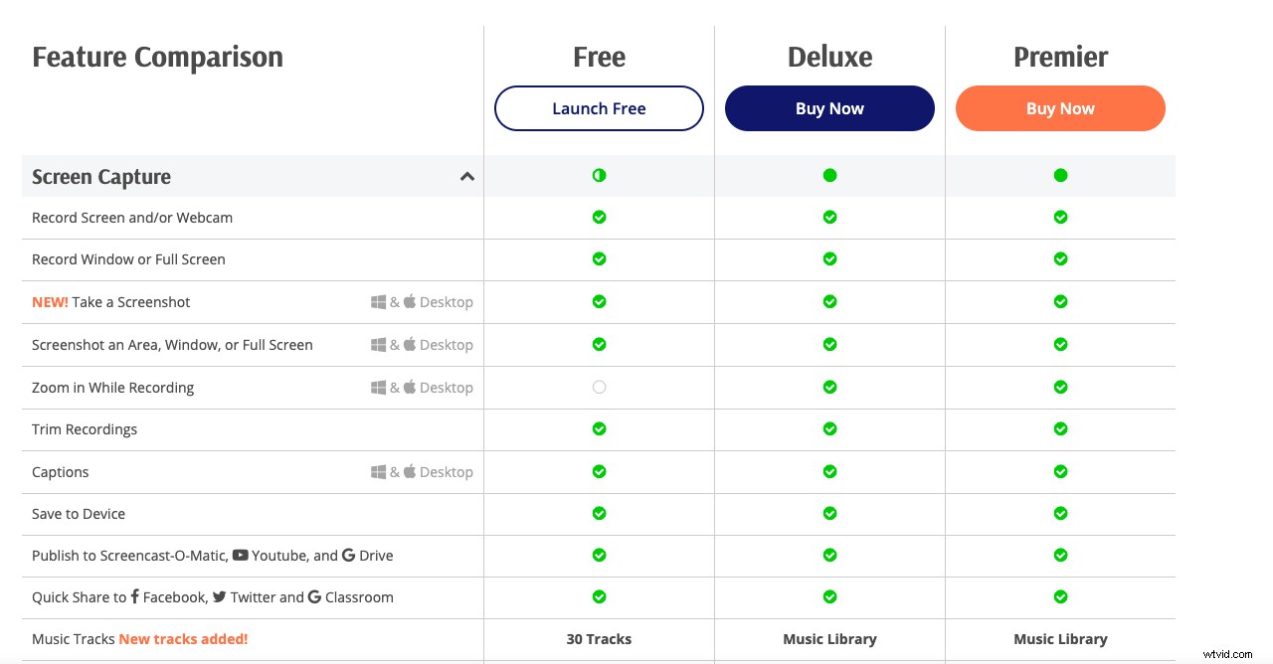Click the navy Buy Now button for Deluxe
1273x664 pixels.
pyautogui.click(x=829, y=109)
